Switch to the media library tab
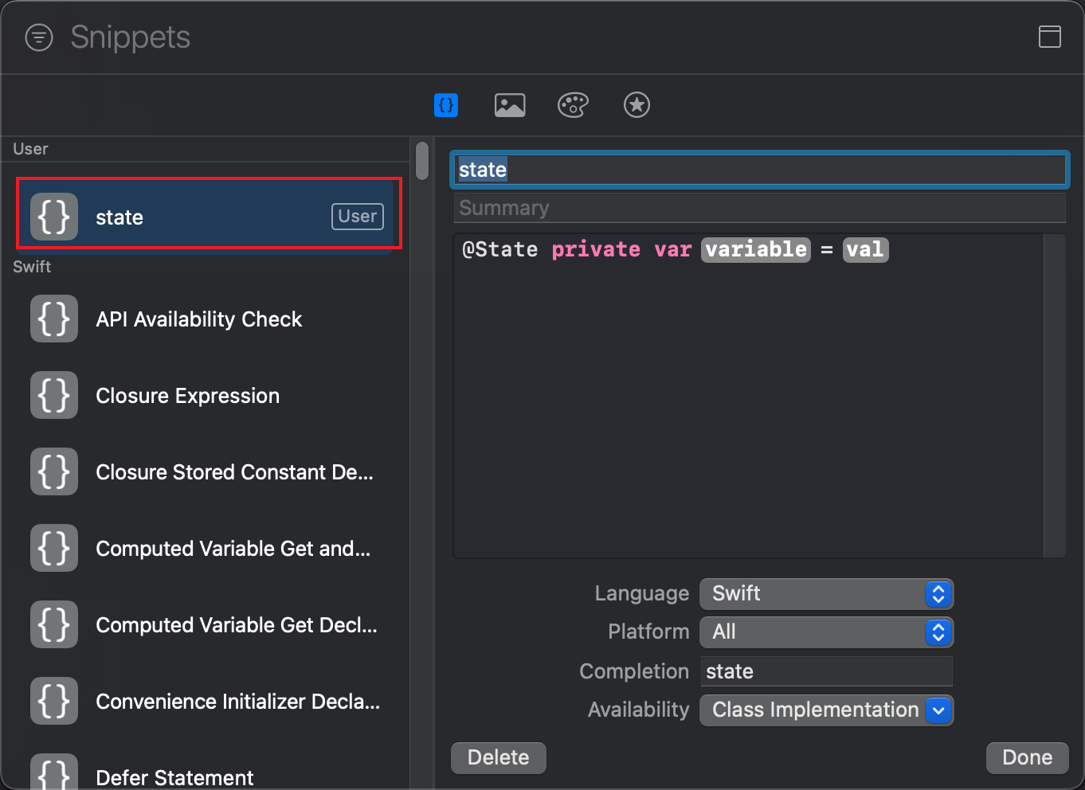Screen dimensions: 1085x790 (x=509, y=104)
